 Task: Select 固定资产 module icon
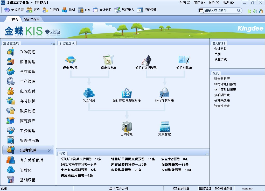click(10, 121)
